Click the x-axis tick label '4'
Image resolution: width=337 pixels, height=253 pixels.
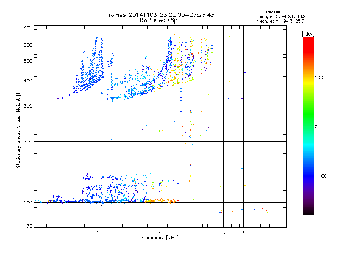(160, 232)
